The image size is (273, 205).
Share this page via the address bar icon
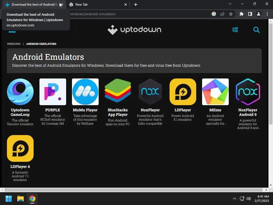point(222,14)
